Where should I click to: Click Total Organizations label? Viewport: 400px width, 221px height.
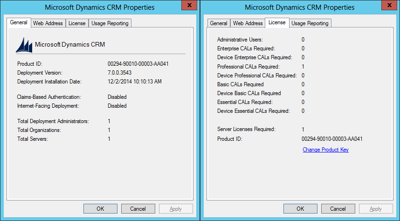39,130
